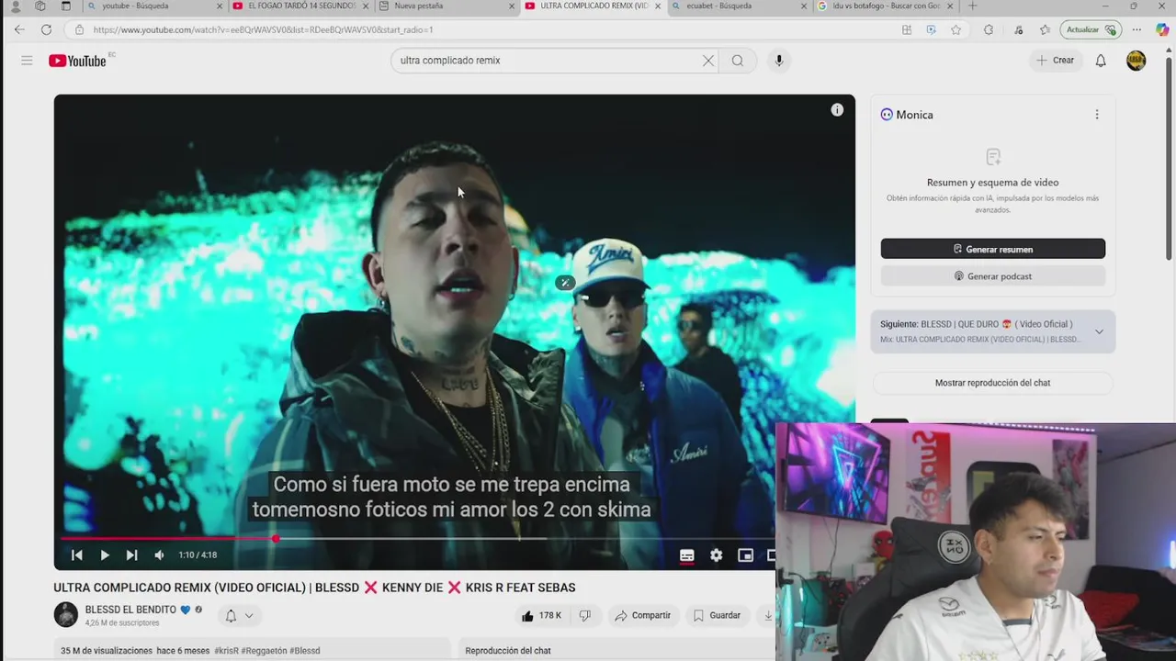The image size is (1176, 661).
Task: Switch to EL FOGAO TARDÓ 14 SEGUNDOS tab
Action: pos(299,6)
